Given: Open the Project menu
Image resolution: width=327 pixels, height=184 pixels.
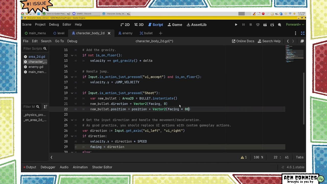Looking at the screenshot, I should (40, 25).
